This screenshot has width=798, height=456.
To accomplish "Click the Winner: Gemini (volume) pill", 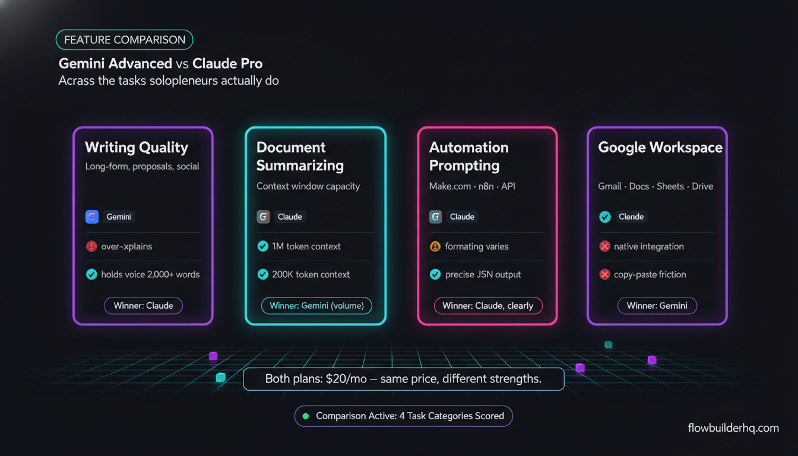I will [316, 306].
